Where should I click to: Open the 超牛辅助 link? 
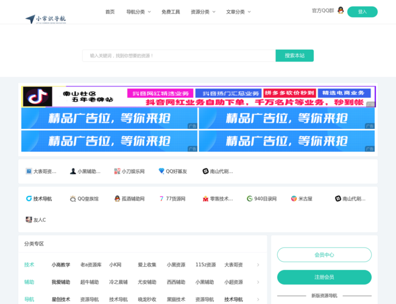pos(90,282)
